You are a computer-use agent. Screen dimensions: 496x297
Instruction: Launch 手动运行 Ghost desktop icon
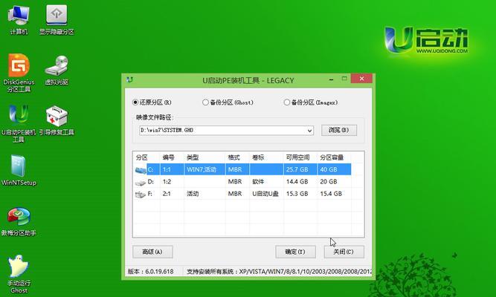[x=19, y=274]
